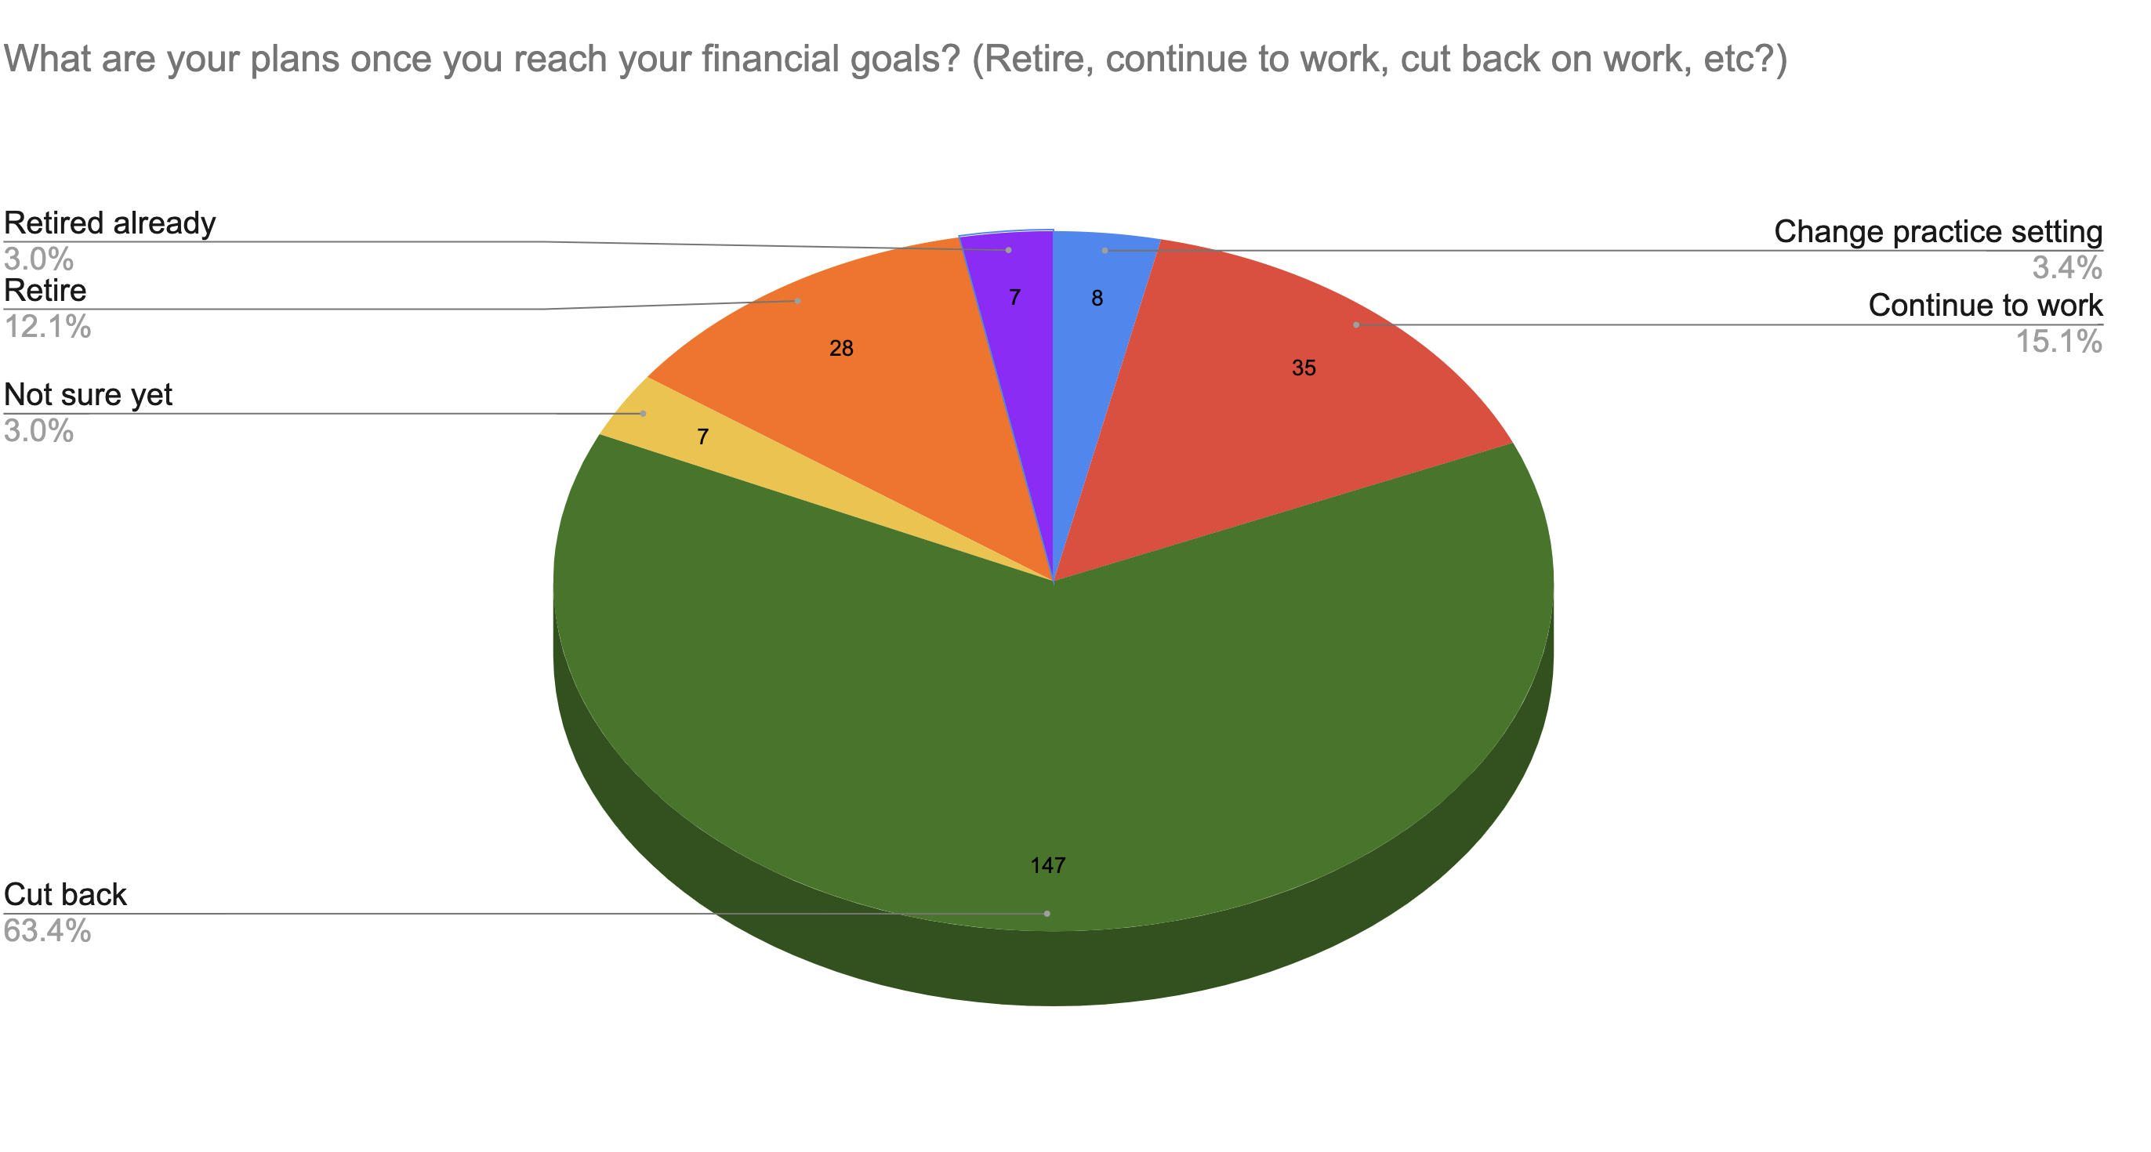Viewport: 2151px width, 1152px height.
Task: Click the Continue to work label
Action: coord(1985,306)
